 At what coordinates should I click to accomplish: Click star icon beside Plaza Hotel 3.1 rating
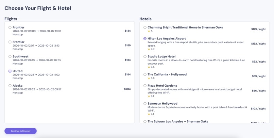click(149, 96)
